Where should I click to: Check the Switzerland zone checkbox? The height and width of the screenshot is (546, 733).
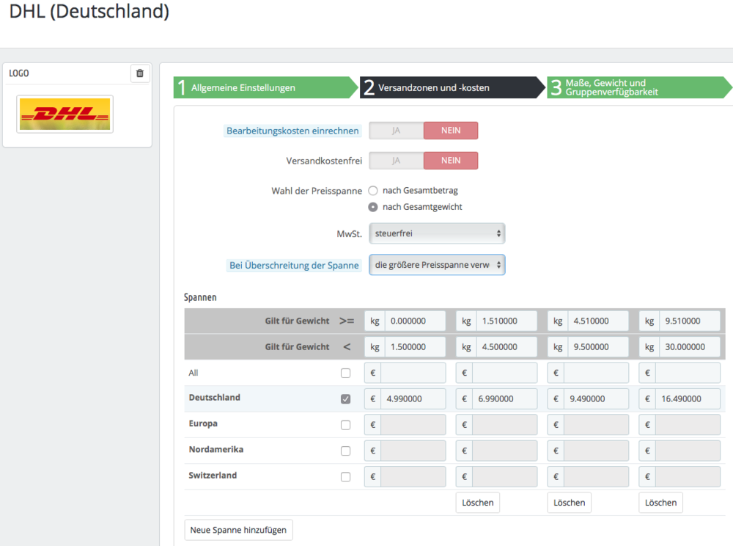[345, 477]
